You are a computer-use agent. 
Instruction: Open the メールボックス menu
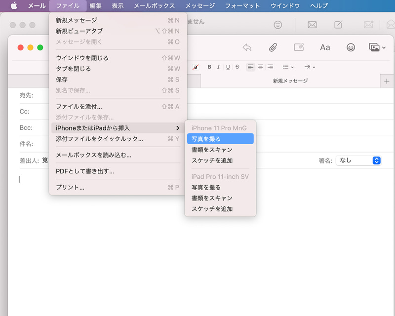point(154,5)
